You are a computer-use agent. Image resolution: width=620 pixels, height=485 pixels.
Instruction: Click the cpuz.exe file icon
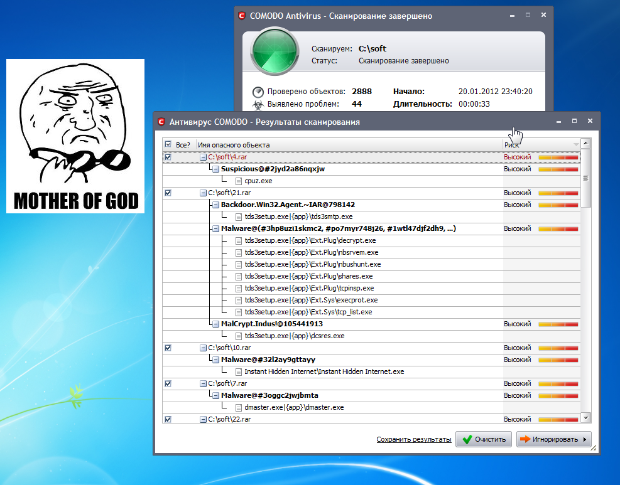pyautogui.click(x=239, y=181)
